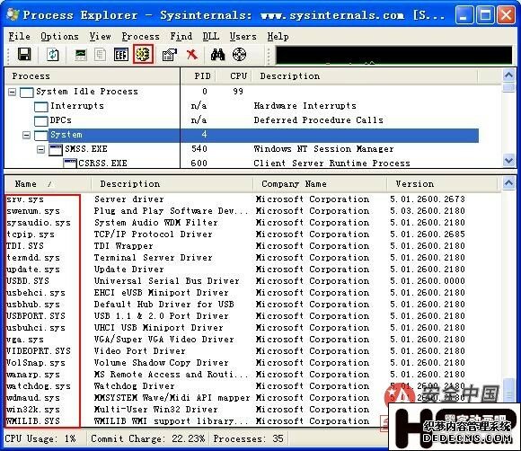Viewport: 521px width, 451px height.
Task: Open the Help menu
Action: (x=278, y=36)
